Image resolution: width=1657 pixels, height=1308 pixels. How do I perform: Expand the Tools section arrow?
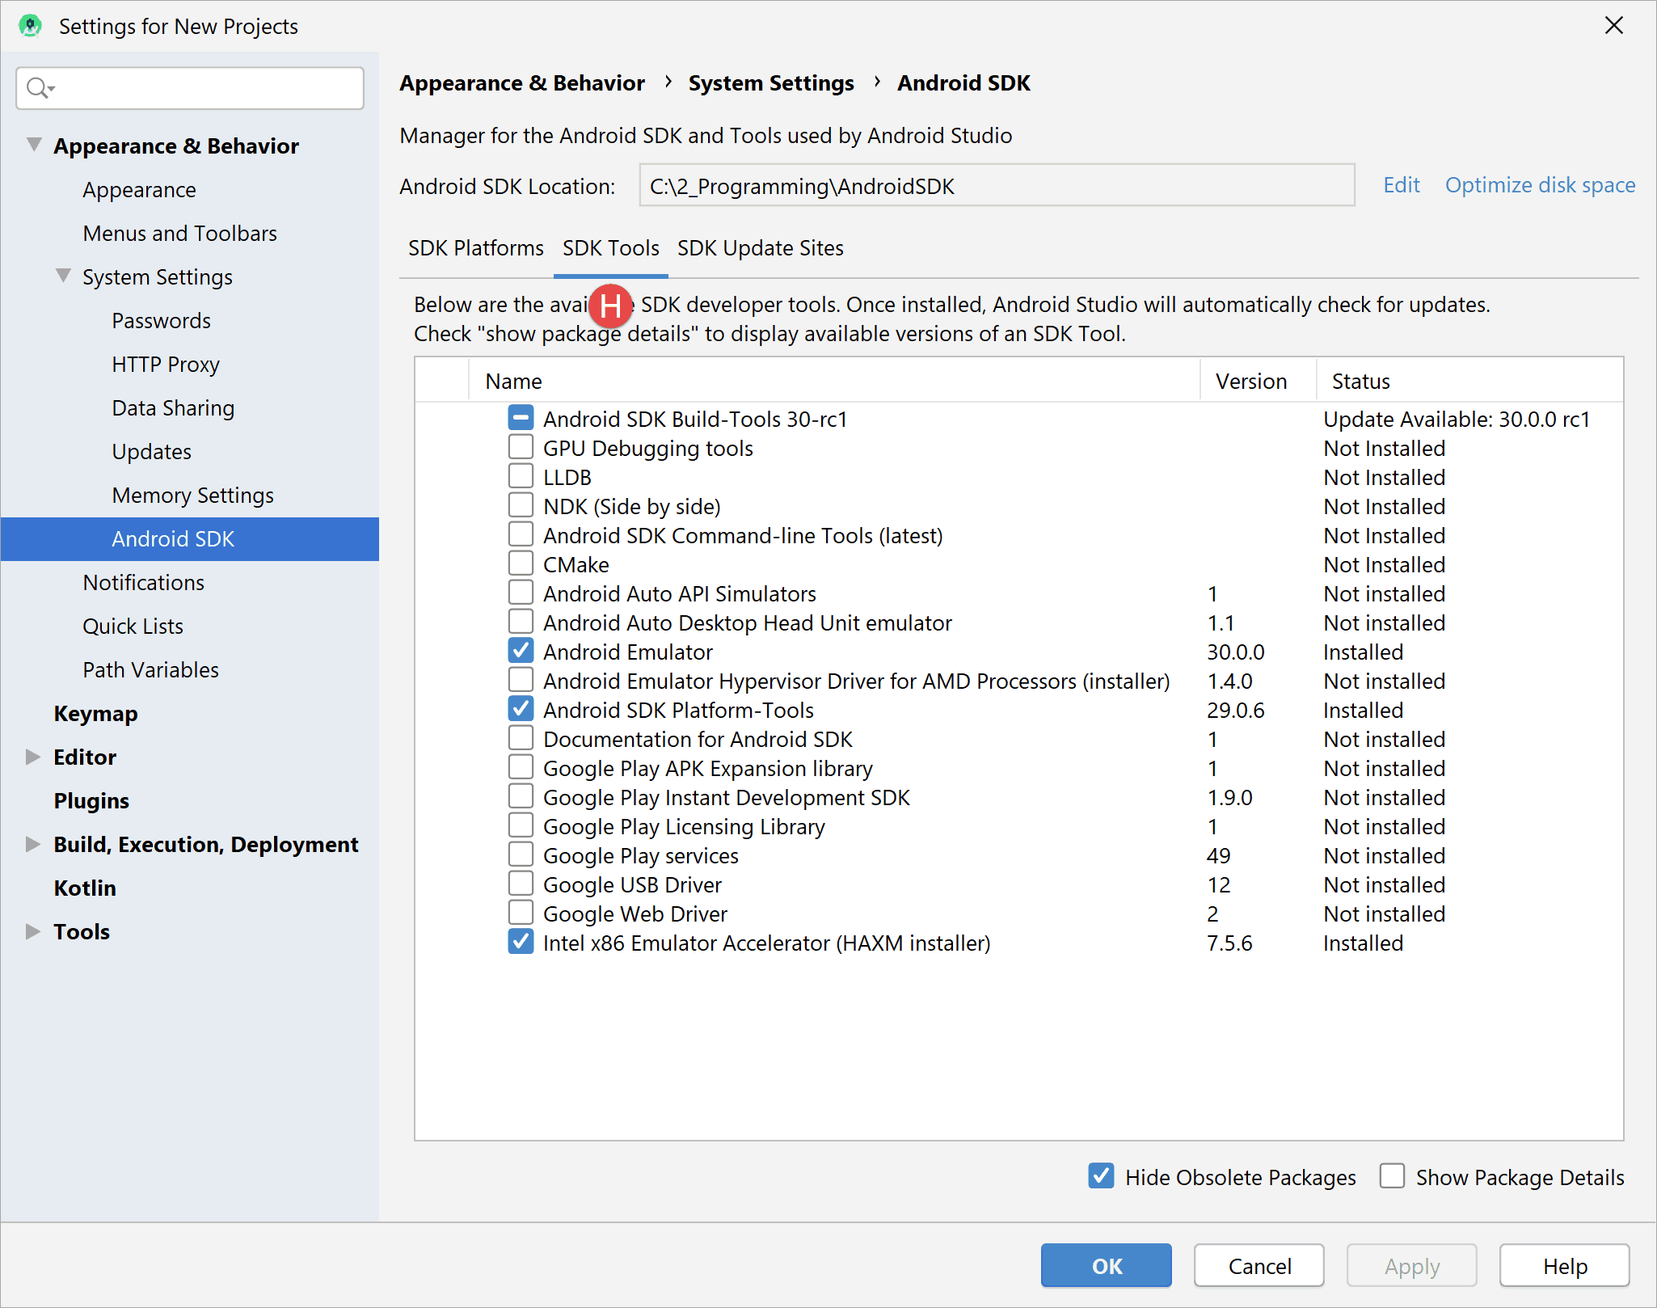(x=33, y=931)
